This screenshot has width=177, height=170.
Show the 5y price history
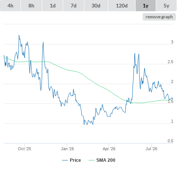tap(167, 6)
